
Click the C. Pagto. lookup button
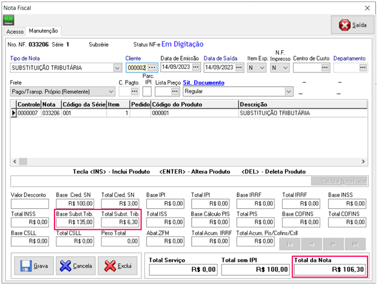[x=134, y=91]
